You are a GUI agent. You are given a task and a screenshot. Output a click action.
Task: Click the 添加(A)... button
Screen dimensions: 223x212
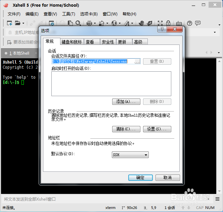click(126, 102)
